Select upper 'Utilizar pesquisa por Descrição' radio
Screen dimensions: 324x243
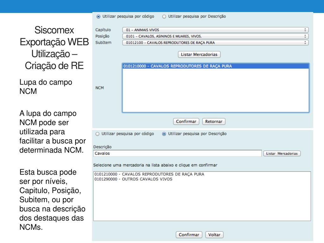[x=164, y=16]
